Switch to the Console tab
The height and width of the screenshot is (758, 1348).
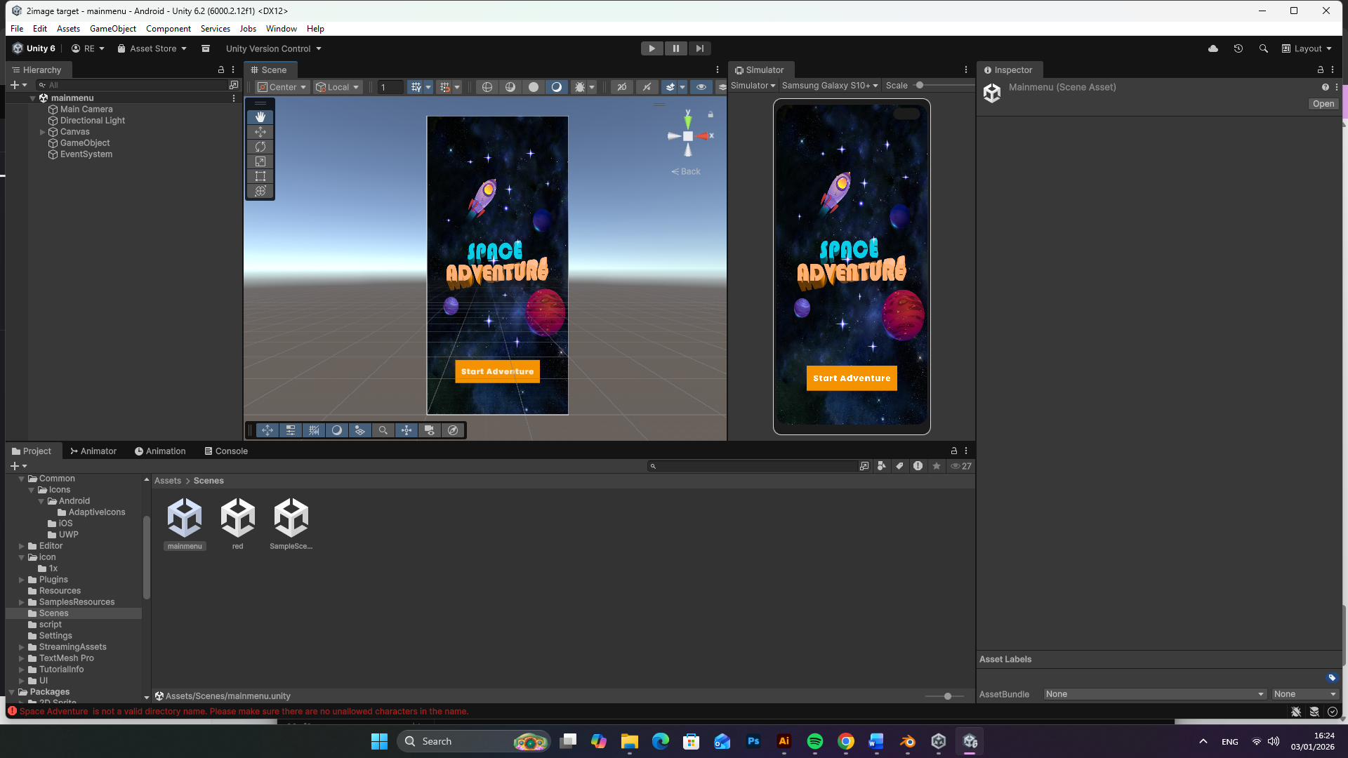pos(226,451)
